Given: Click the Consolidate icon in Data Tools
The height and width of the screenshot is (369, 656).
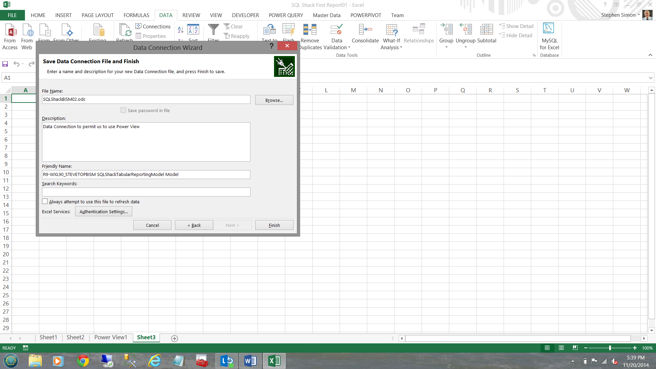Looking at the screenshot, I should click(x=365, y=30).
